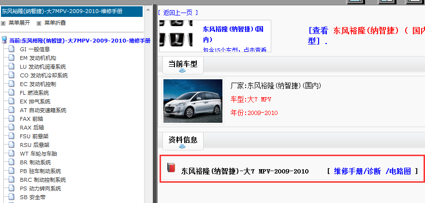The height and width of the screenshot is (203, 425).
Task: Go back with 返回上一页 link
Action: (178, 13)
